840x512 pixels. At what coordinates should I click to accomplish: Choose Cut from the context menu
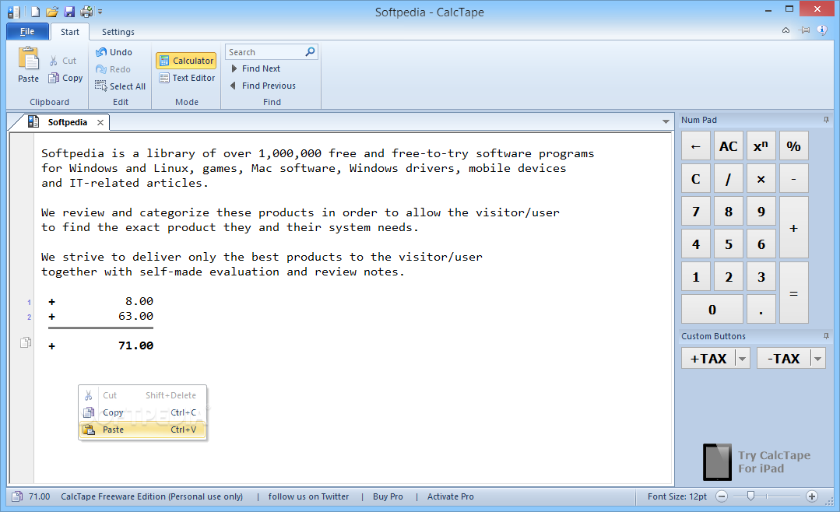click(142, 395)
